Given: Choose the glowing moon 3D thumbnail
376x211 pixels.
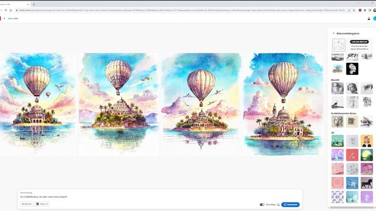Looking at the screenshot, I should tap(367, 155).
